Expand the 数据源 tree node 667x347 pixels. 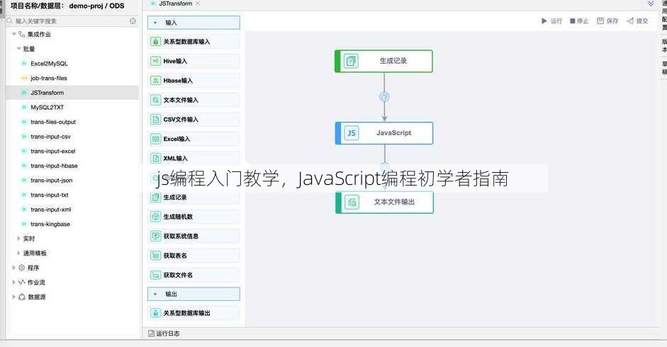(14, 297)
